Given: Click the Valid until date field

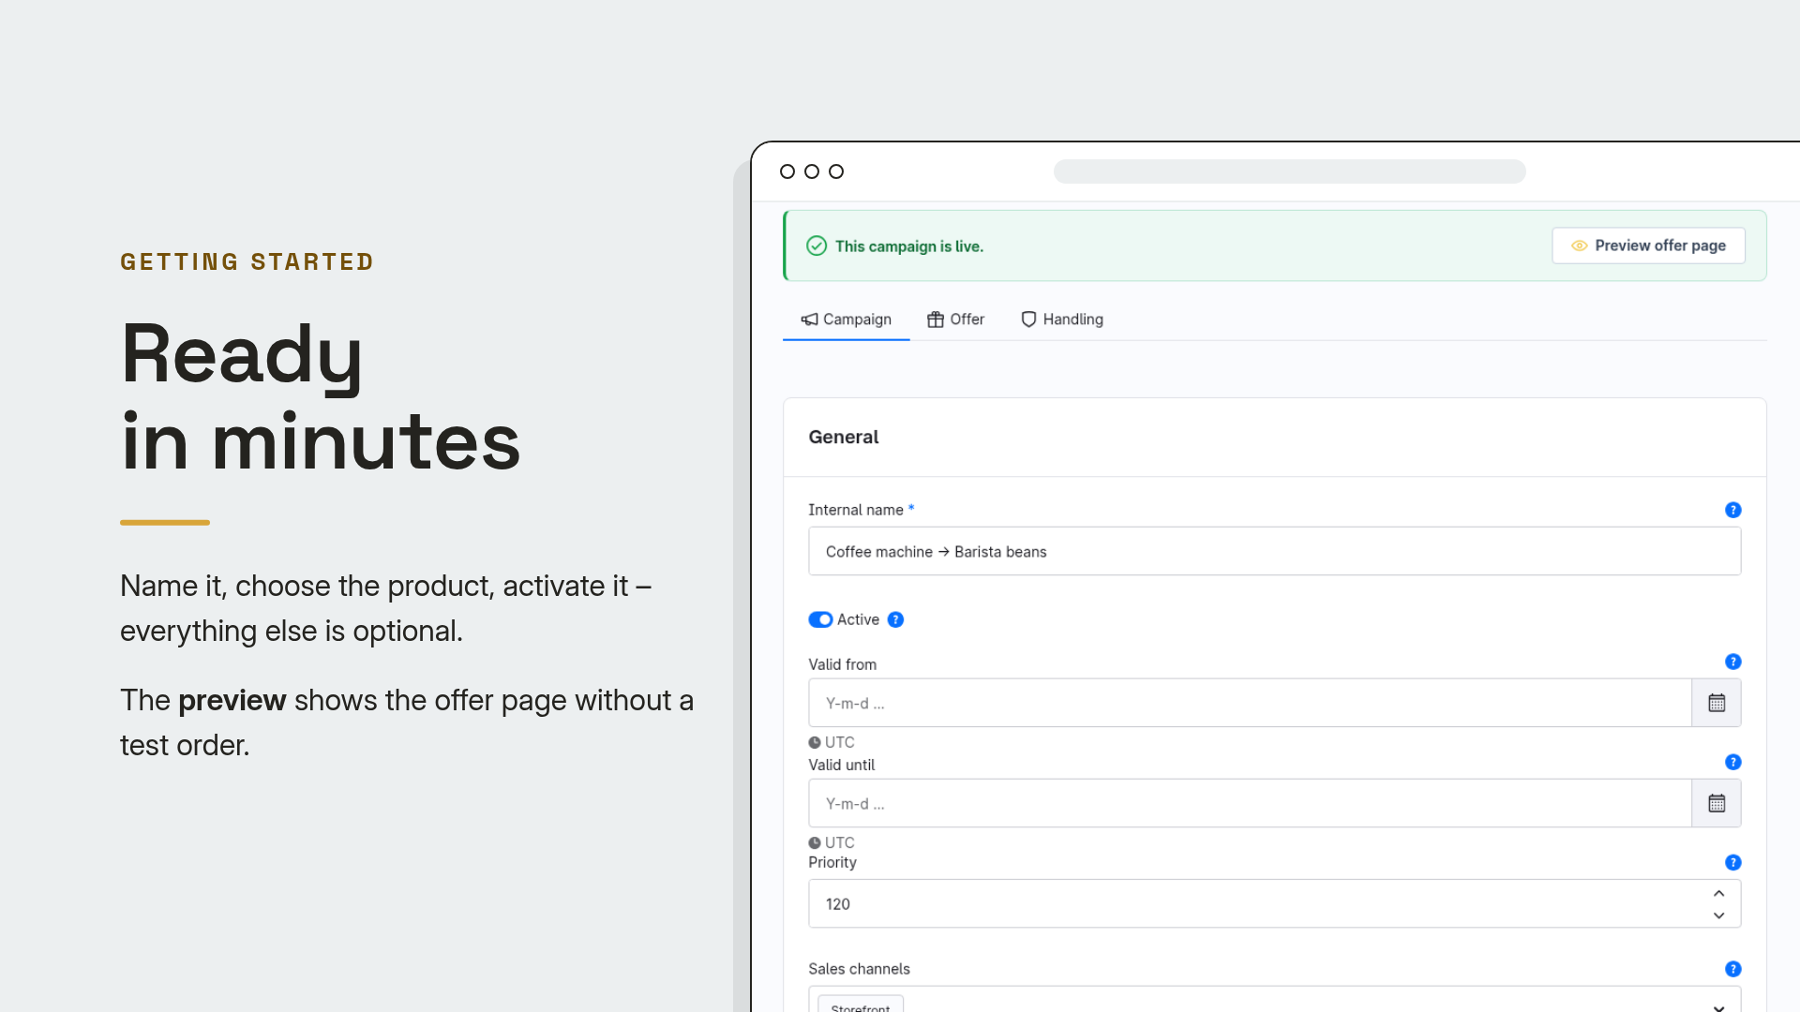Looking at the screenshot, I should 1250,803.
